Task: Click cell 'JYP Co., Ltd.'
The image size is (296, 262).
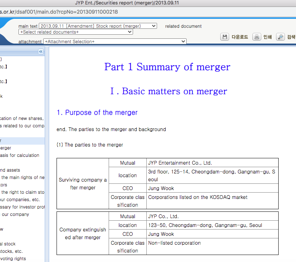Action: [x=212, y=216]
